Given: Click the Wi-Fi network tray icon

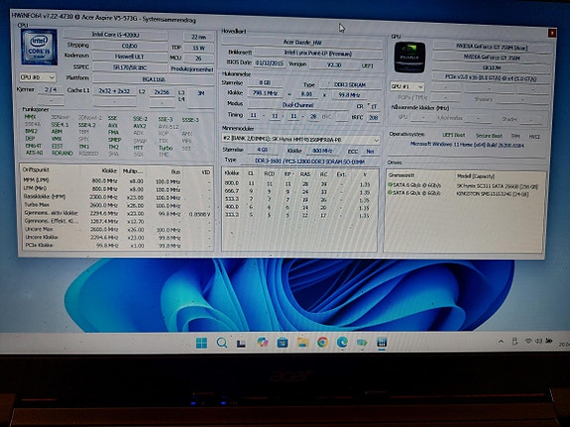Looking at the screenshot, I should pos(528,341).
